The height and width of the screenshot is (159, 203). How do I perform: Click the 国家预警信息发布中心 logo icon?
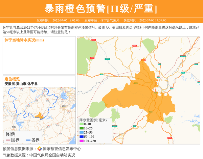click(40, 149)
